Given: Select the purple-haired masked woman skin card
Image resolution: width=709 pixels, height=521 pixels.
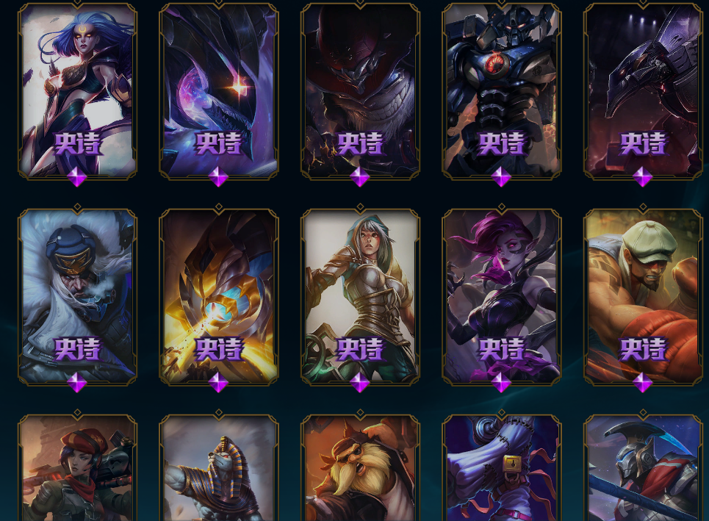Looking at the screenshot, I should click(502, 297).
